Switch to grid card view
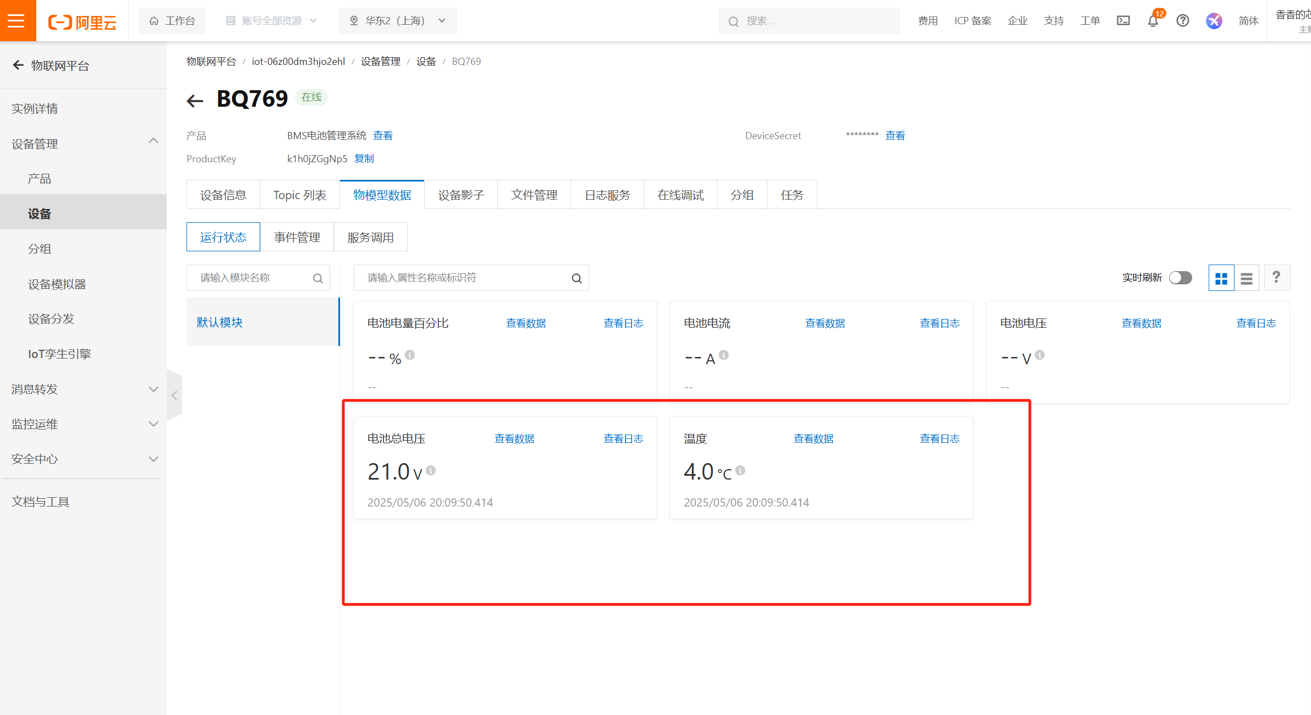Screen dimensions: 1311x715 click(x=1221, y=278)
